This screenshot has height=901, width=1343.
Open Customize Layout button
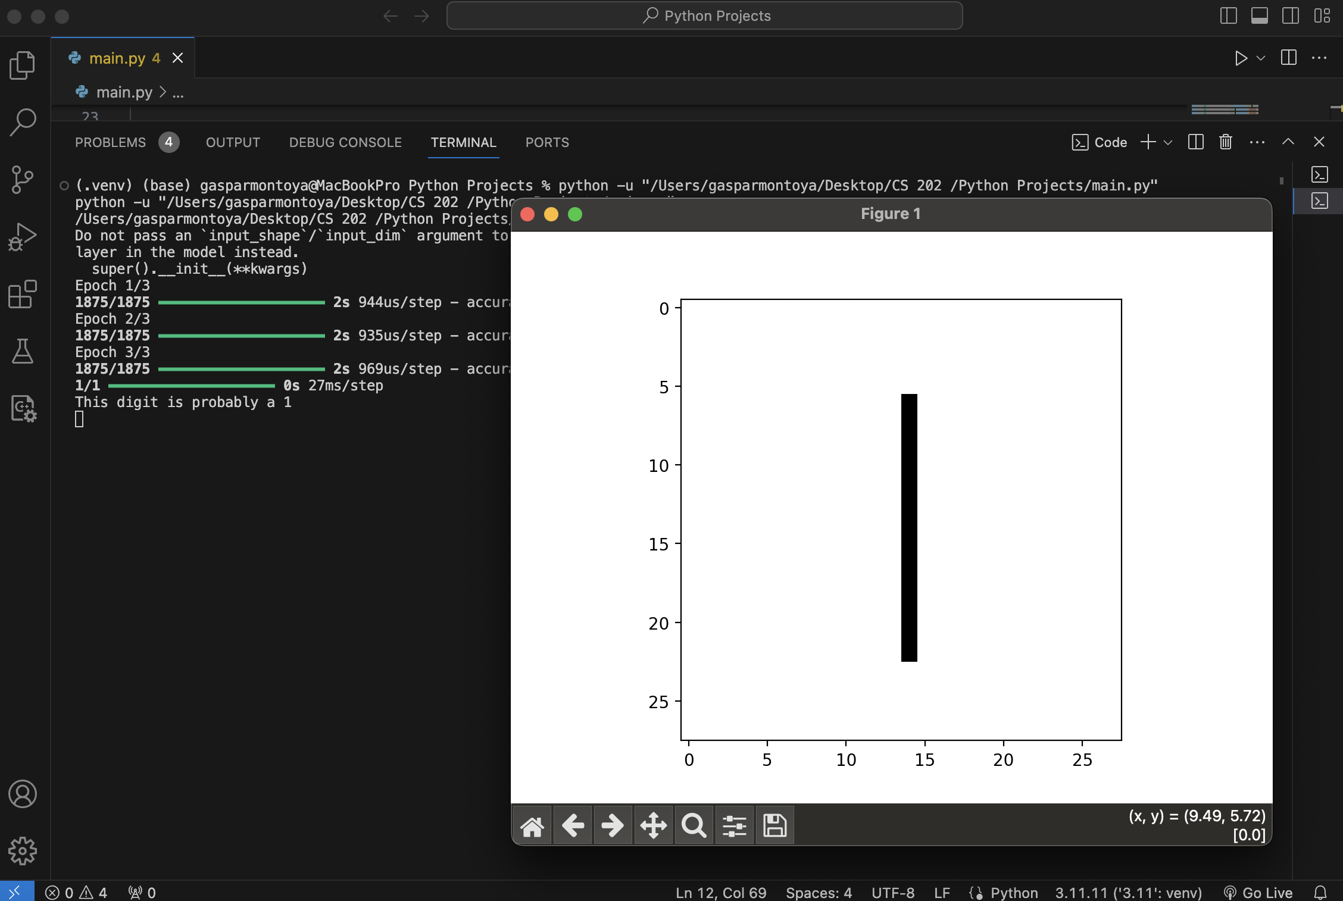(1322, 15)
